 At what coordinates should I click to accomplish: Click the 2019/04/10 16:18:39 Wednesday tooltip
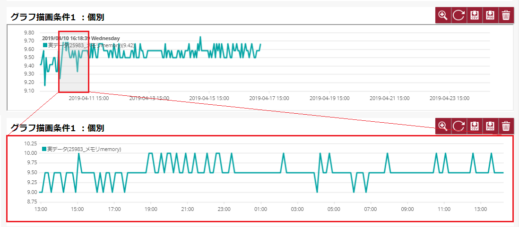81,38
